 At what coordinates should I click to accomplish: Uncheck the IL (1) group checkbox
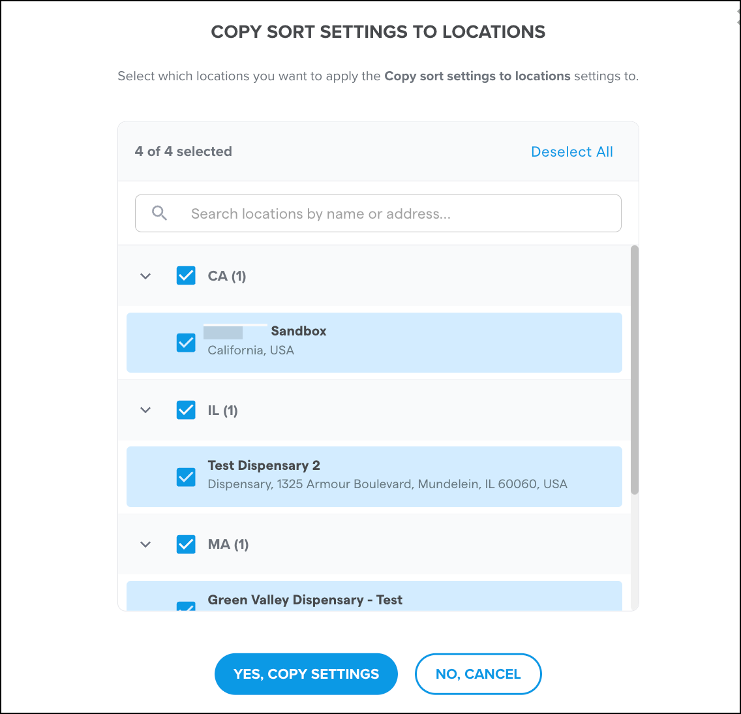coord(186,410)
